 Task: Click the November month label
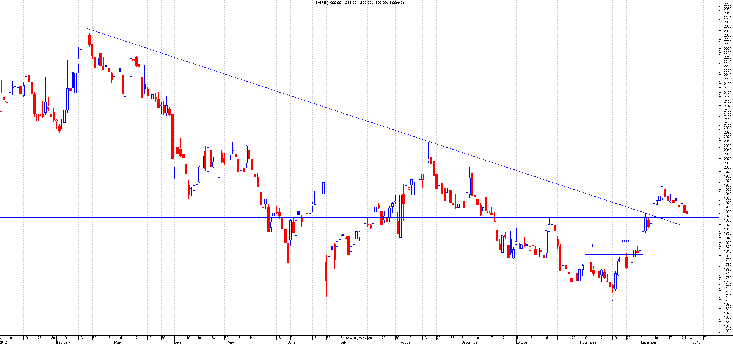pyautogui.click(x=588, y=342)
